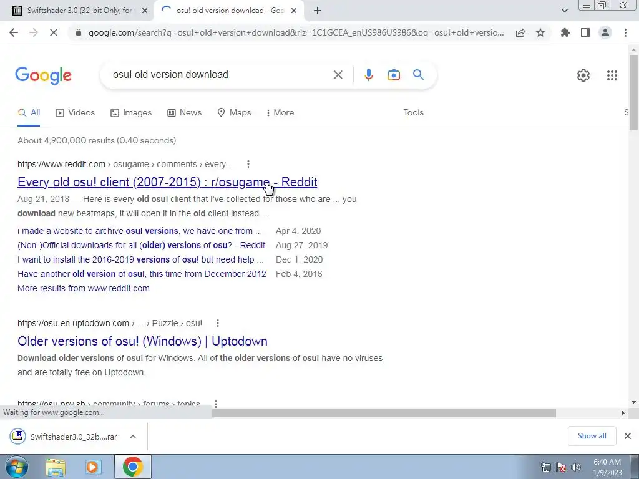The height and width of the screenshot is (479, 639).
Task: Open options dots for the uptodown.com result
Action: click(x=218, y=323)
